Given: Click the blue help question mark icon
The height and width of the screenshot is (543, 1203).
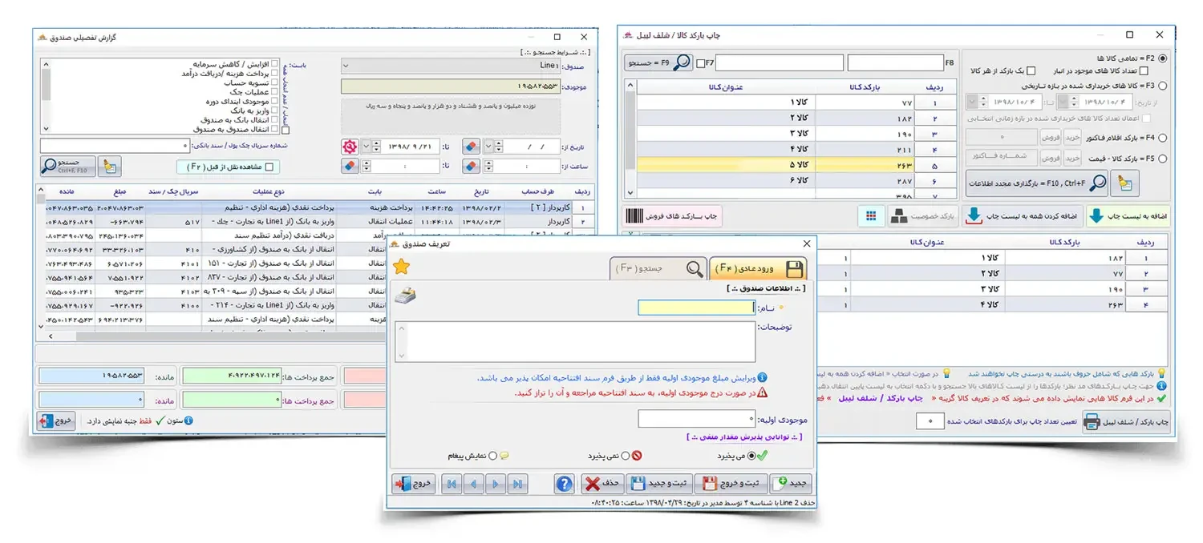Looking at the screenshot, I should pyautogui.click(x=564, y=484).
